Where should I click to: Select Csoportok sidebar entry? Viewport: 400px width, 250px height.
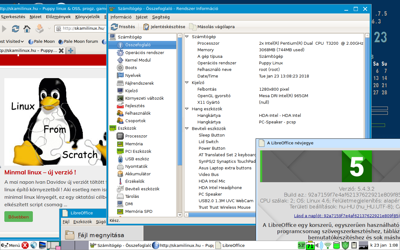point(135,121)
